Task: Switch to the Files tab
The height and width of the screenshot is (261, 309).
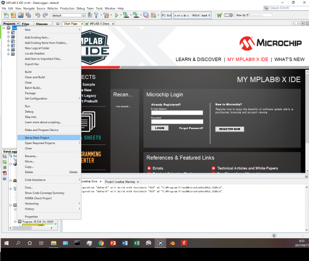Action: coord(26,24)
